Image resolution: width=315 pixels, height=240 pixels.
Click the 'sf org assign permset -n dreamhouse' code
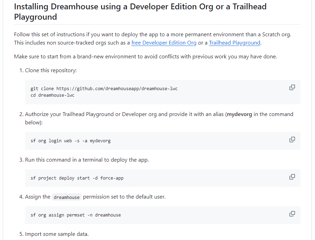click(x=76, y=215)
